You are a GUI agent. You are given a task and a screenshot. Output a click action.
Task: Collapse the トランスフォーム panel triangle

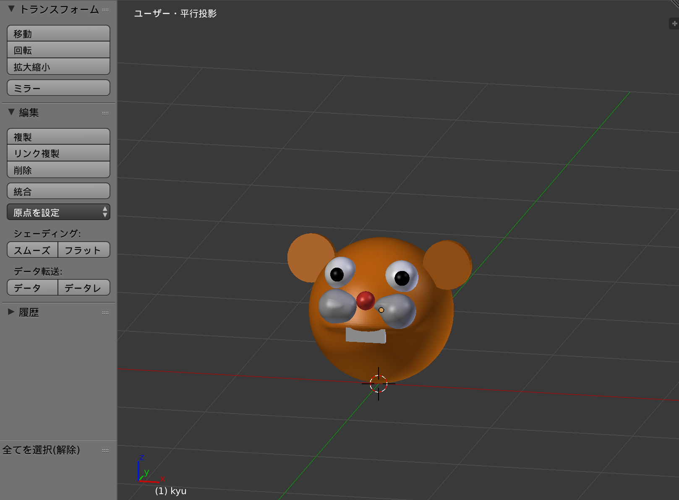[11, 9]
